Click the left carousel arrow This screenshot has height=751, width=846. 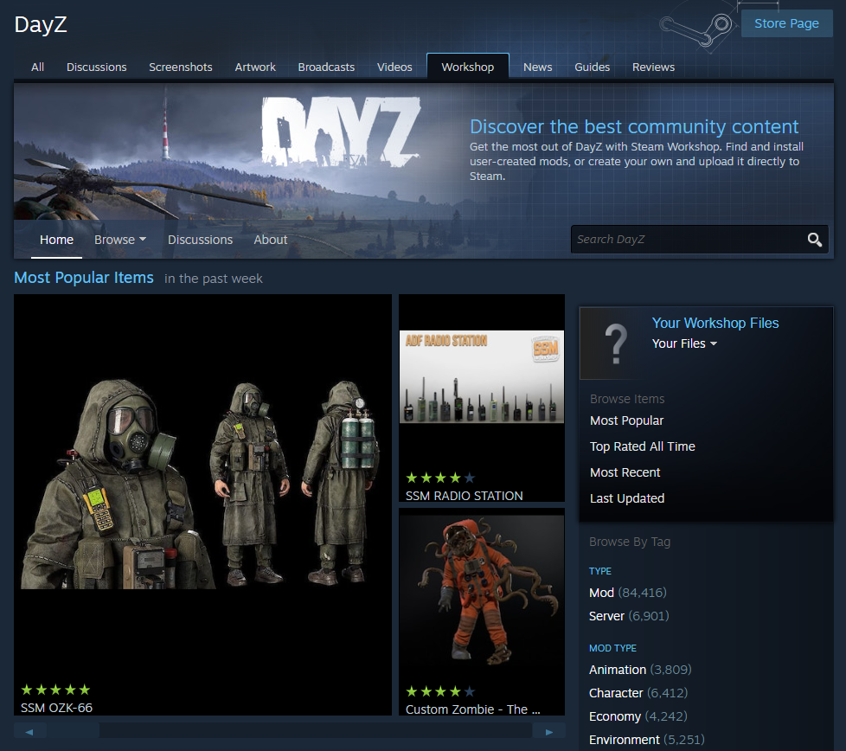(29, 732)
